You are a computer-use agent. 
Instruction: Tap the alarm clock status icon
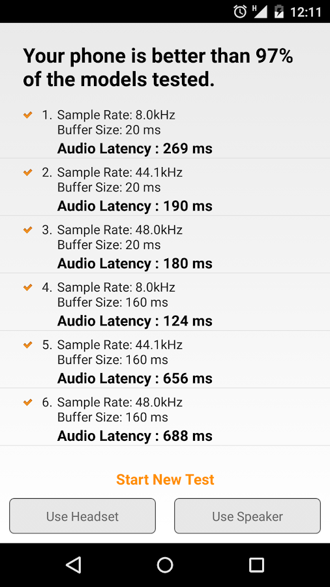(x=240, y=12)
